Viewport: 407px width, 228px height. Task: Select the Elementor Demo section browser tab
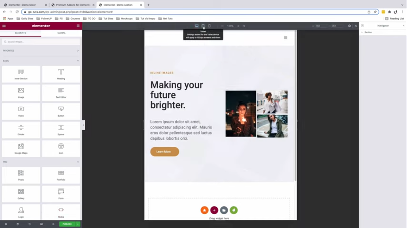[120, 5]
